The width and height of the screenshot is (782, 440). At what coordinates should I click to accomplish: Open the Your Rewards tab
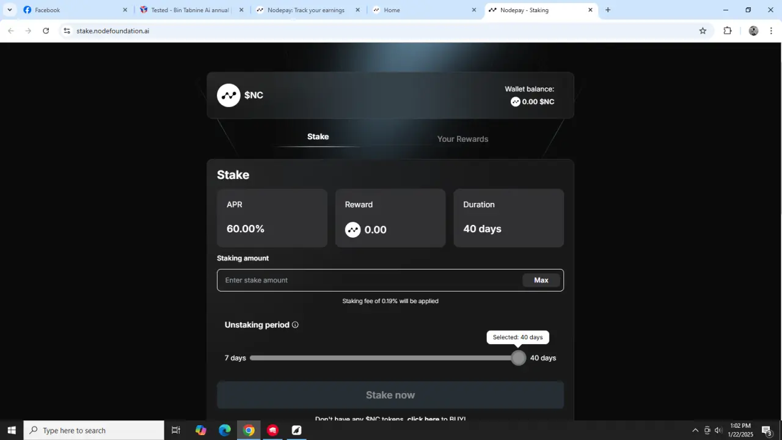coord(462,139)
